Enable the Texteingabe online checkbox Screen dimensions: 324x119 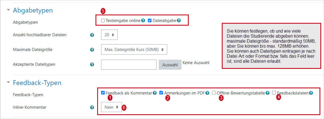click(x=103, y=20)
